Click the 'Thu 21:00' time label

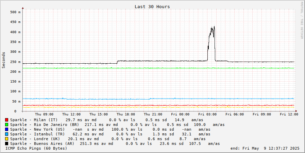(153, 114)
